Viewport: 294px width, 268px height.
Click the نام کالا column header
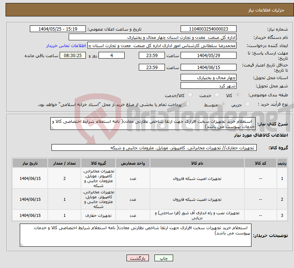coord(197,163)
